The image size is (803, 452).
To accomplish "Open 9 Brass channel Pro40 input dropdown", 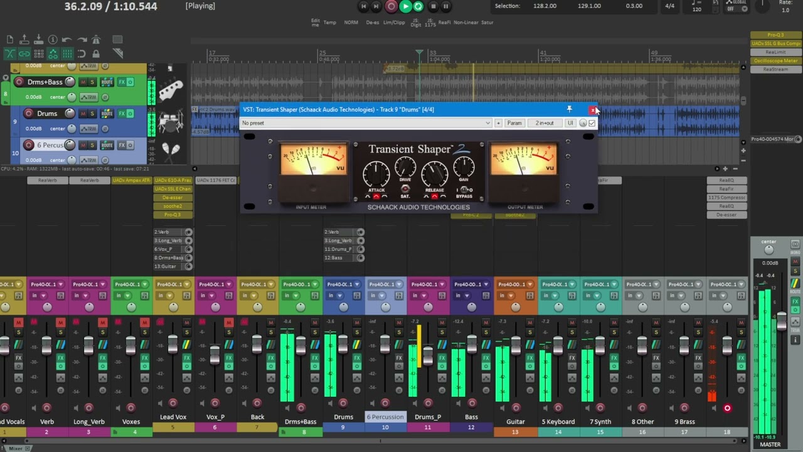I will pos(684,284).
